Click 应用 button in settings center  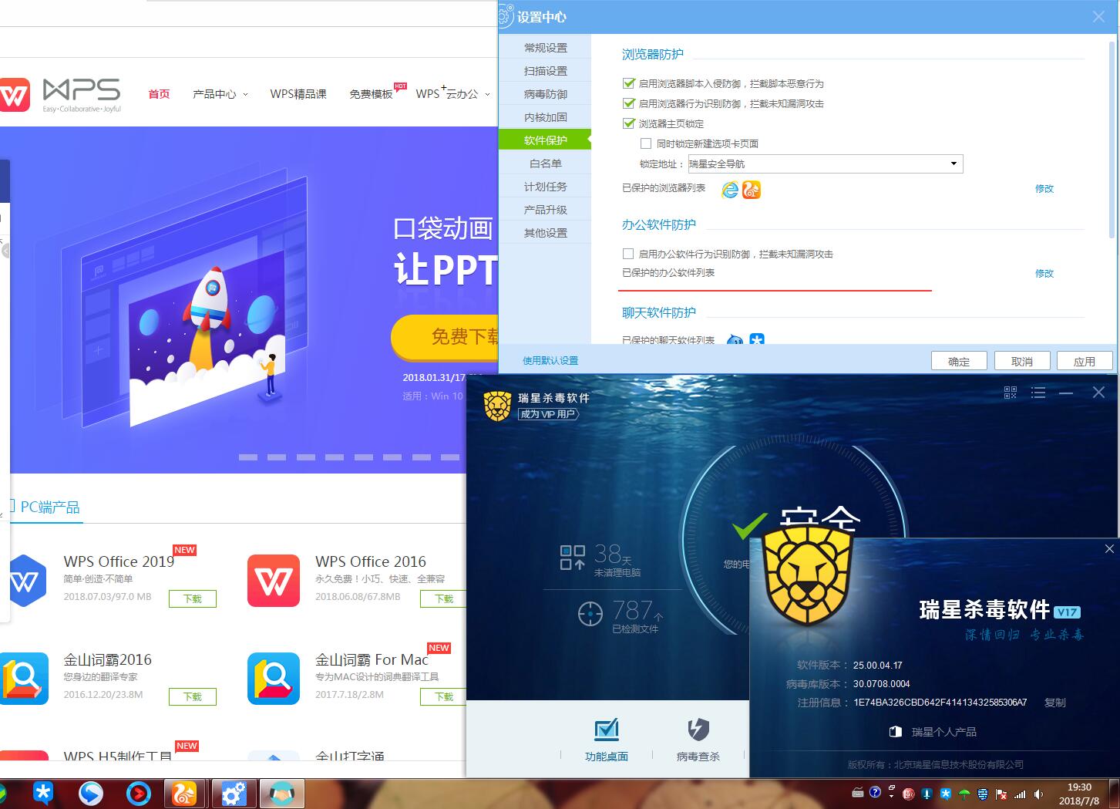tap(1085, 361)
